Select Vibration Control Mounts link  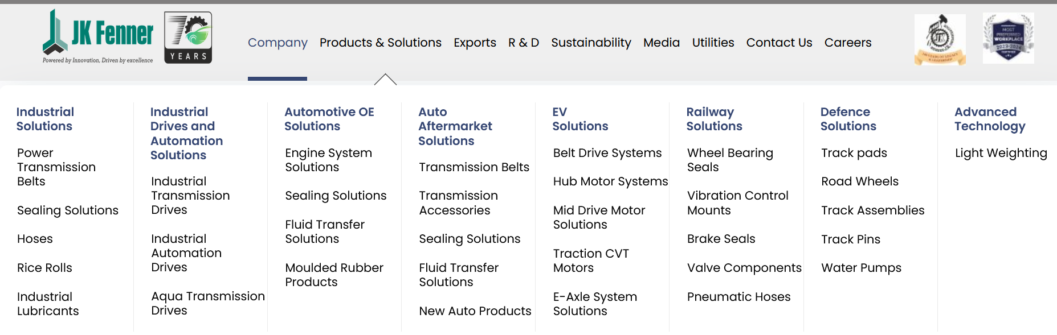coord(738,203)
